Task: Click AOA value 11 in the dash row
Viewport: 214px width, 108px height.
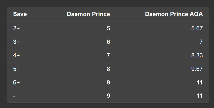Action: coord(200,96)
